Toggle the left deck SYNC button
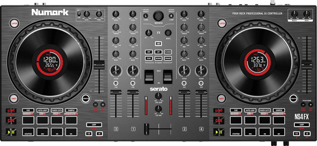The width and height of the screenshot is (317, 146). (x=11, y=110)
